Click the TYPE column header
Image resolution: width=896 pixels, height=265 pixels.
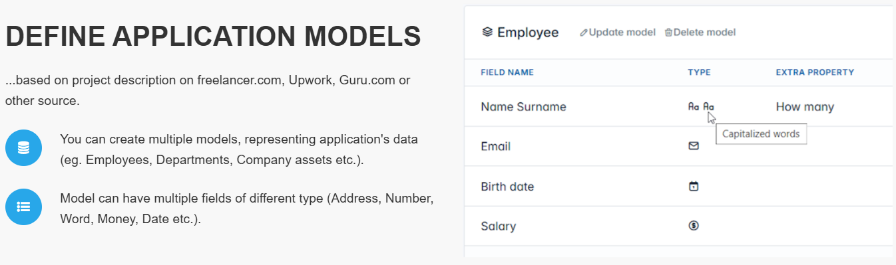pyautogui.click(x=699, y=72)
